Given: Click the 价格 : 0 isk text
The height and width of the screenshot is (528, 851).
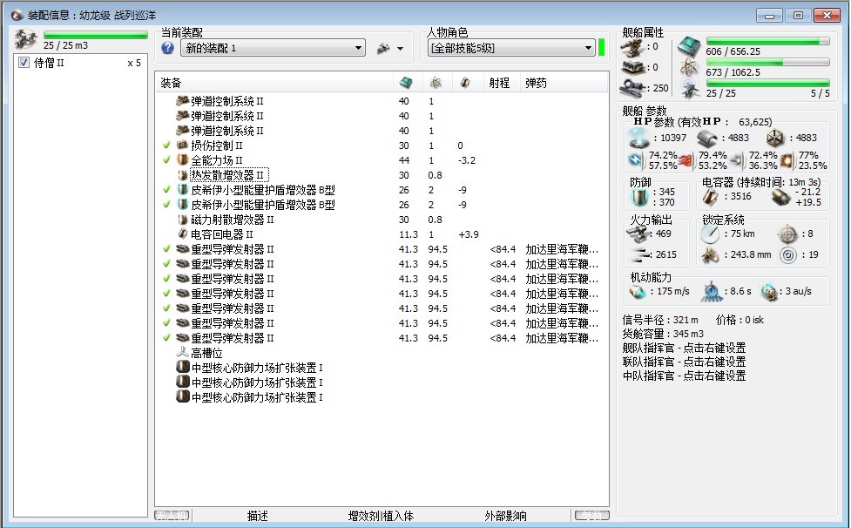Looking at the screenshot, I should click(740, 320).
